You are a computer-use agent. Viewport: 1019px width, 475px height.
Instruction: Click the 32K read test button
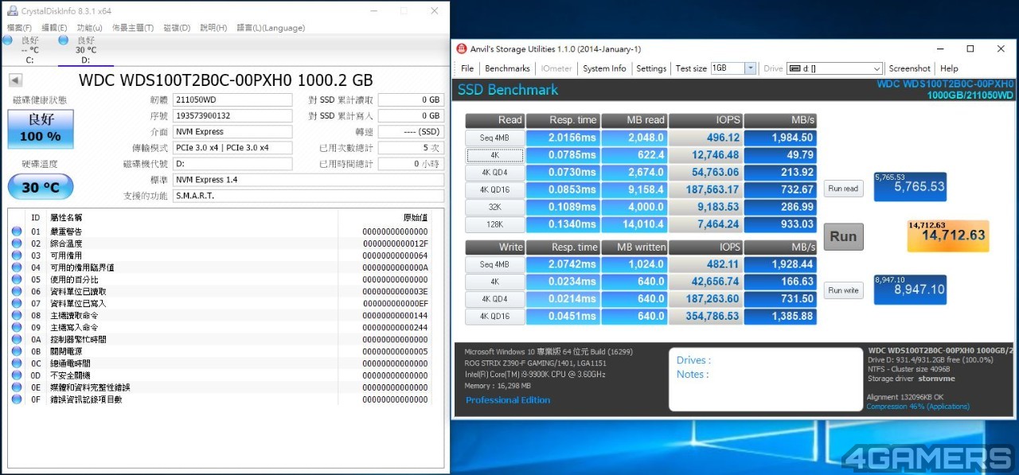coord(494,207)
